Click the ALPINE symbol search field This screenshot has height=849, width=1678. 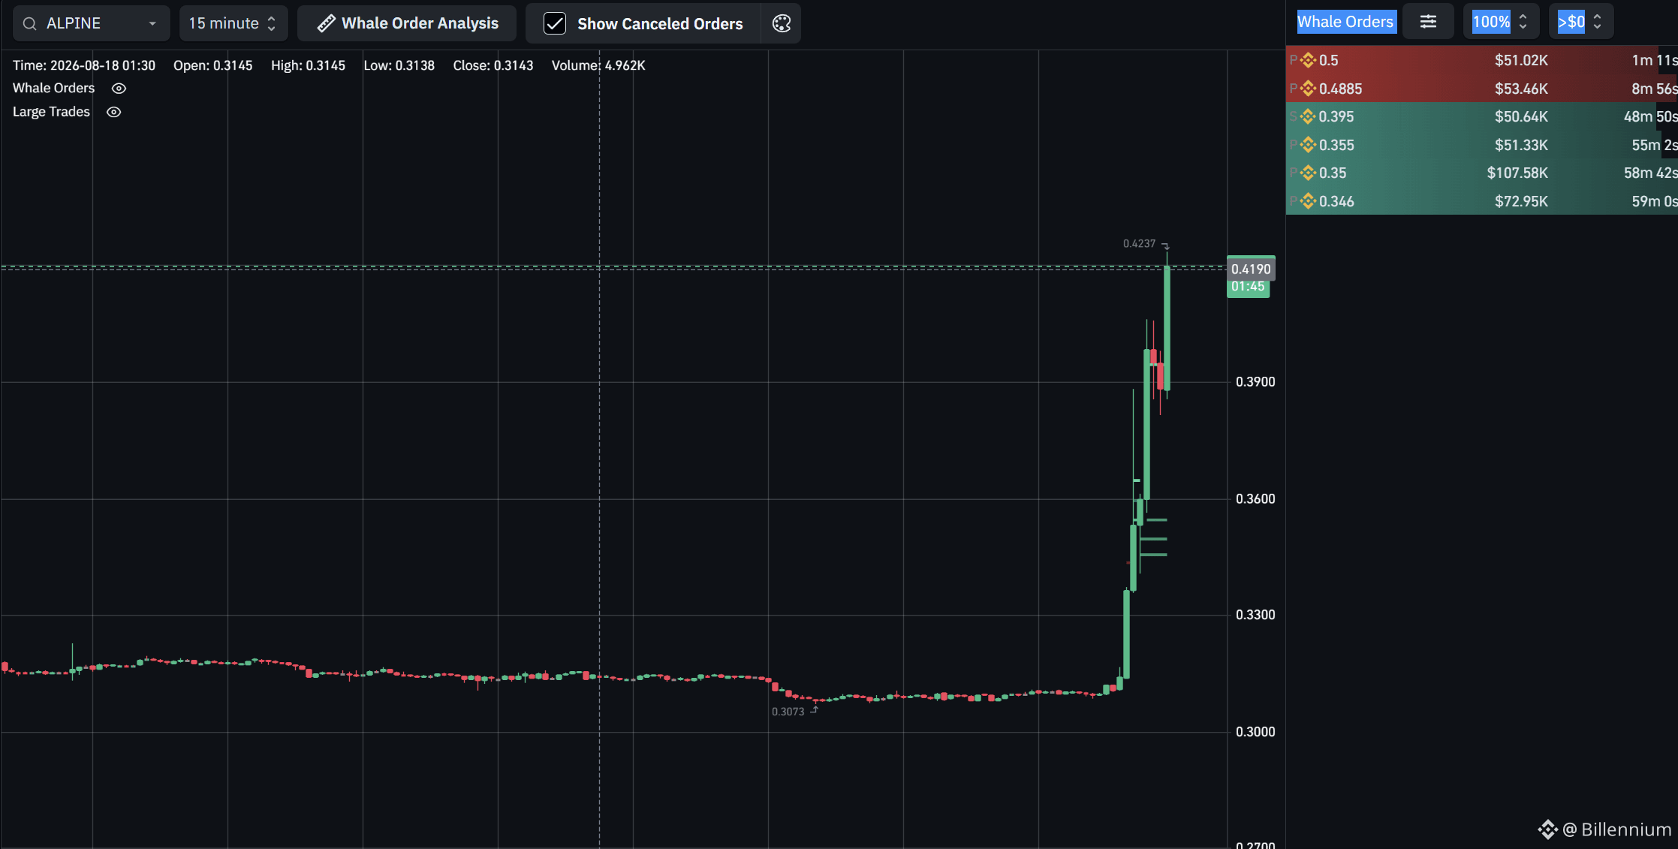point(91,23)
